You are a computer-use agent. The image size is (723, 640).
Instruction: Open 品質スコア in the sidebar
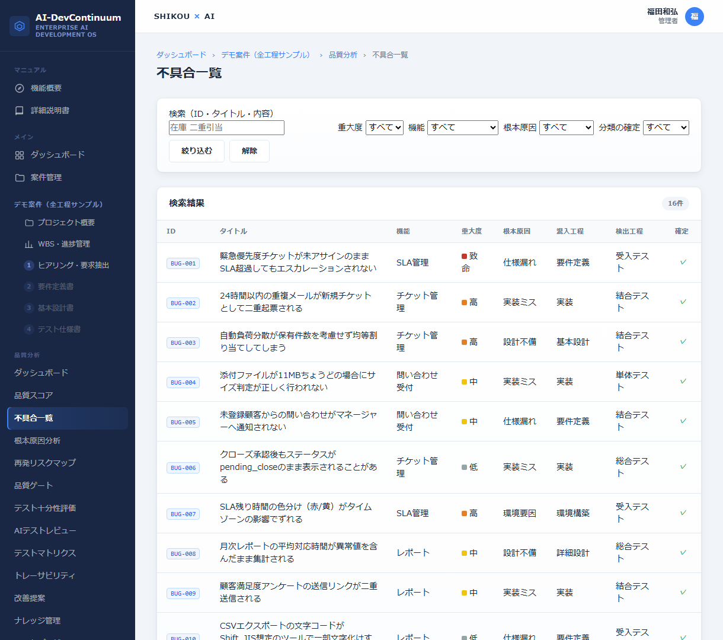[68, 396]
